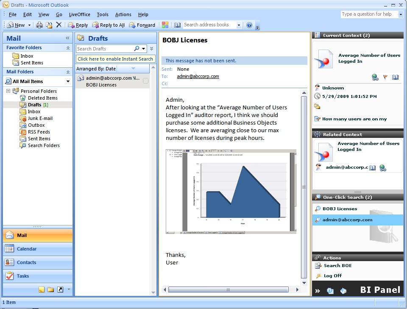Click the blue Help question mark icon
Viewport: 407px width, 309px height.
249,25
